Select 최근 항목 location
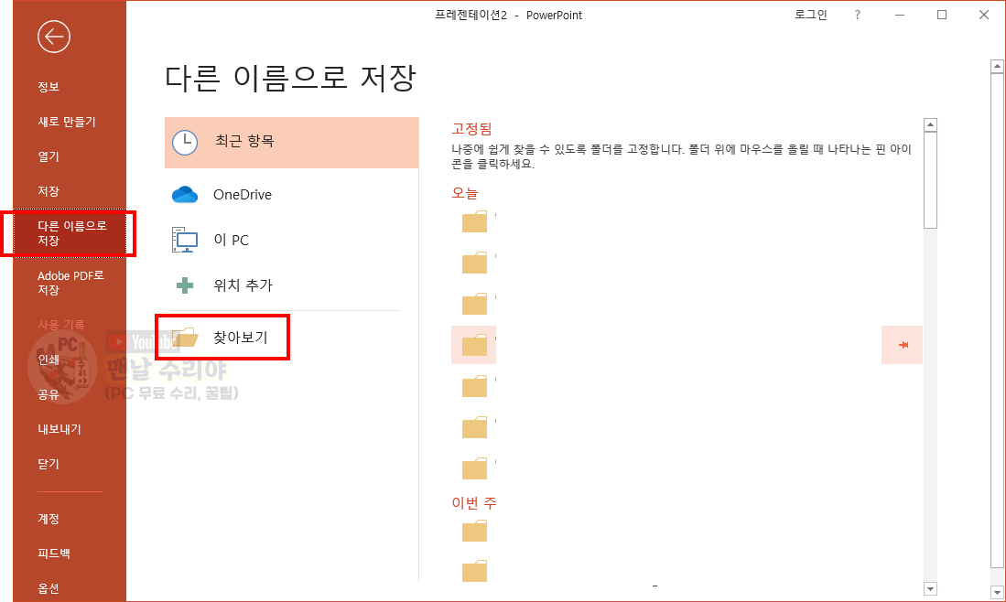 tap(291, 143)
